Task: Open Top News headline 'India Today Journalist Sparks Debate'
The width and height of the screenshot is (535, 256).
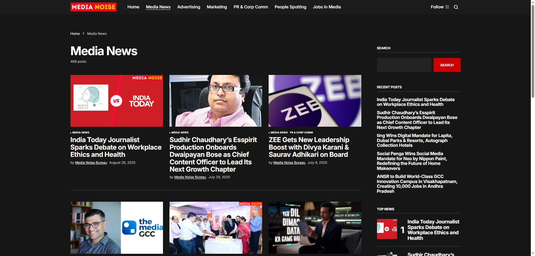Action: point(433,230)
